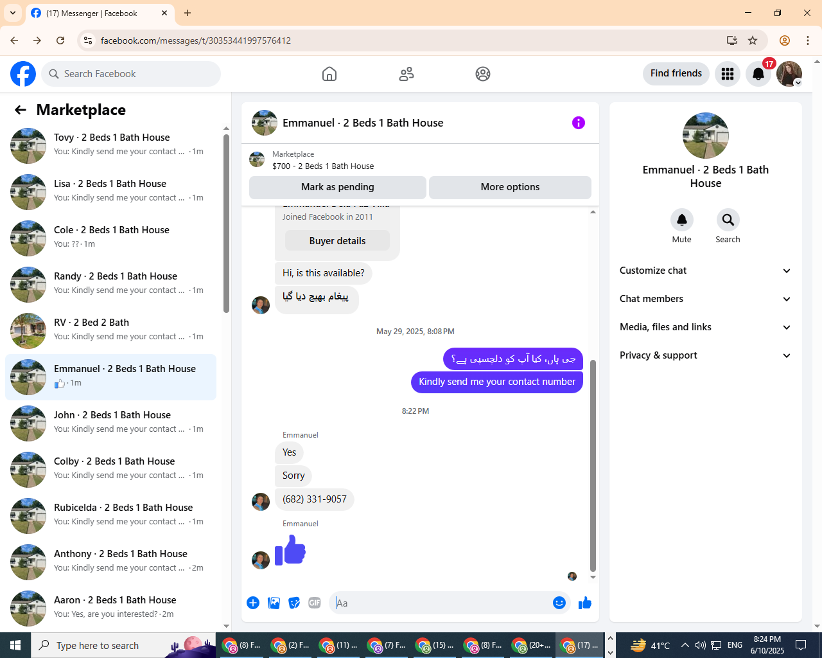Click the chat messages scrollbar
Image resolution: width=822 pixels, height=658 pixels.
(x=593, y=466)
